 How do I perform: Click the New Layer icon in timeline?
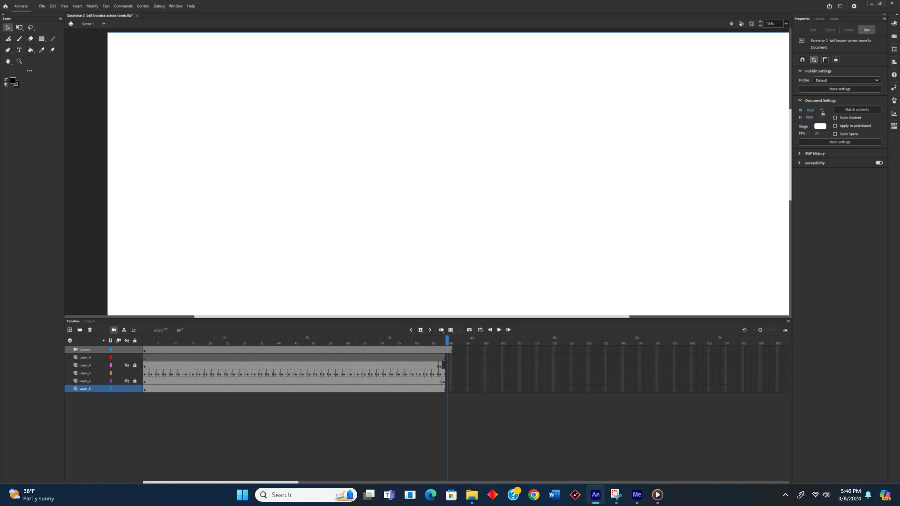70,330
